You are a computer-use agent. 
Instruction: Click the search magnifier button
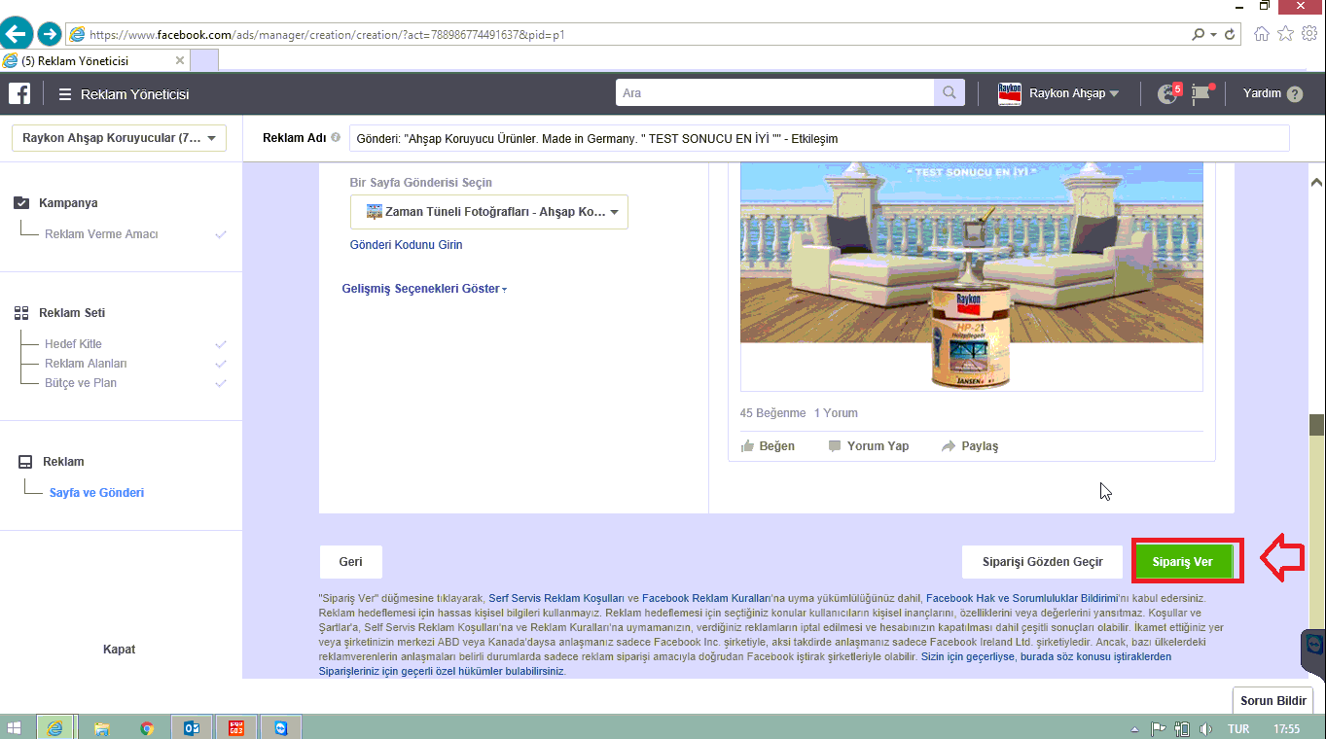click(x=949, y=93)
